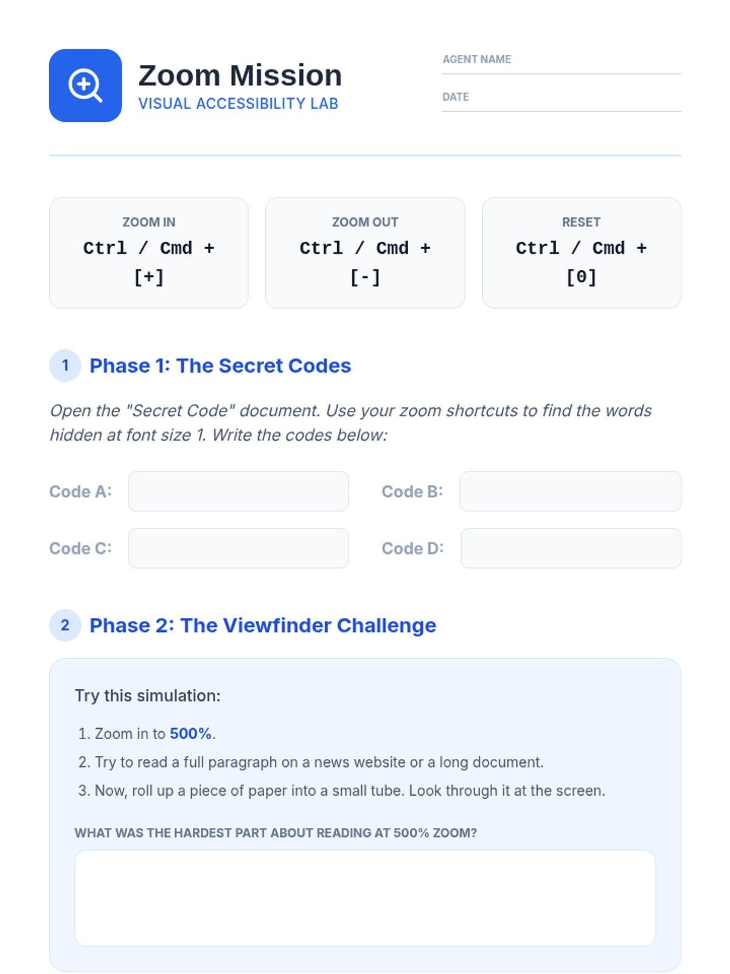730x974 pixels.
Task: Click the Phase 2 number badge
Action: coord(65,625)
